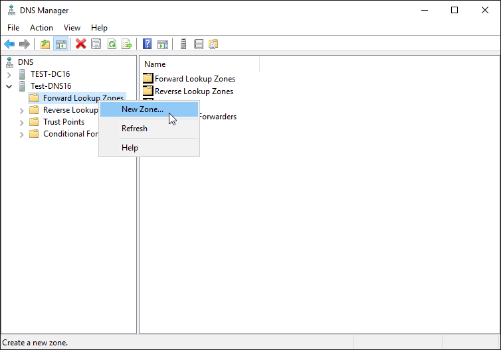Click the DNS Manager title bar icon

pyautogui.click(x=11, y=10)
